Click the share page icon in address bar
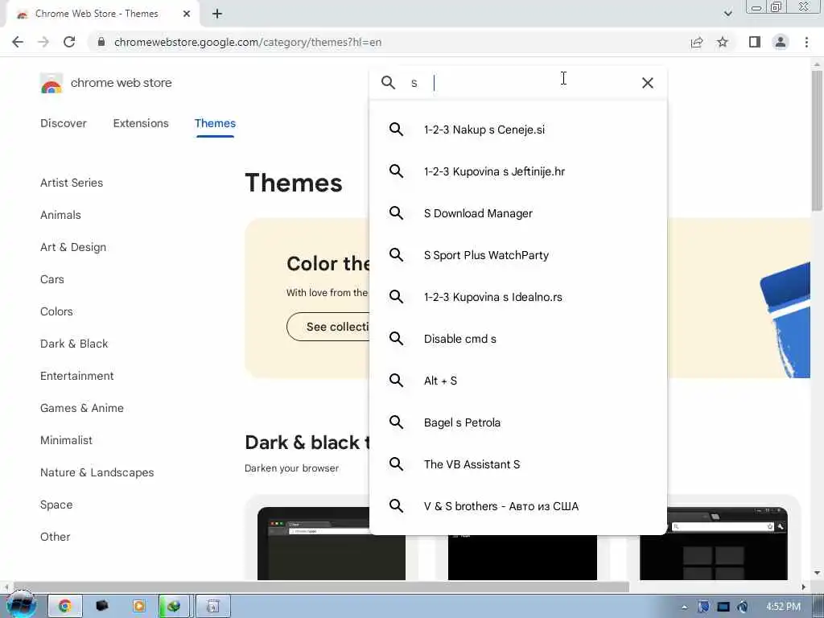 pyautogui.click(x=697, y=42)
